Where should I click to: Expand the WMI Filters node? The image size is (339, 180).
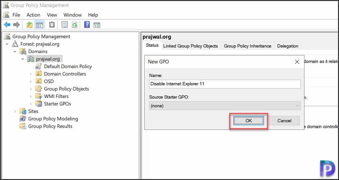click(x=31, y=96)
